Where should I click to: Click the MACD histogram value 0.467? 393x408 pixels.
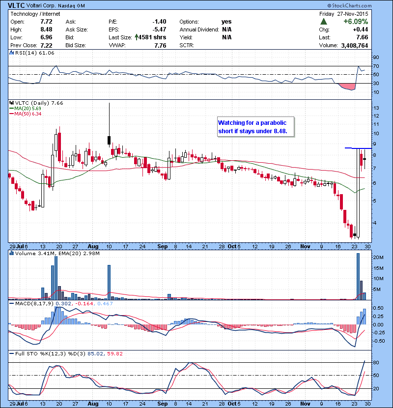click(x=105, y=303)
